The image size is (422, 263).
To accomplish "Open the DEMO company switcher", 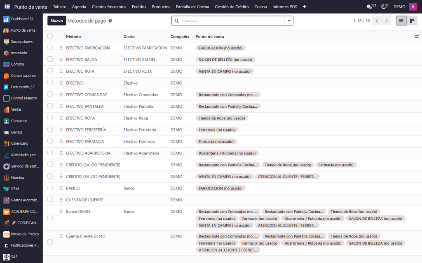I will pyautogui.click(x=399, y=7).
